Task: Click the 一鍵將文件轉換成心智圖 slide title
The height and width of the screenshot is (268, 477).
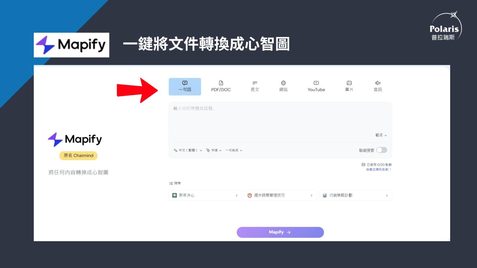Action: [x=206, y=44]
